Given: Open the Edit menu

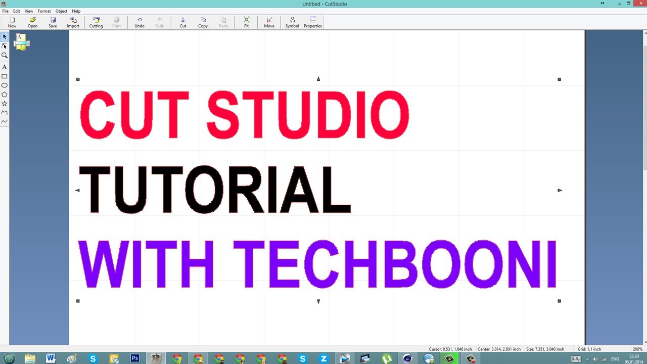Looking at the screenshot, I should pos(17,11).
